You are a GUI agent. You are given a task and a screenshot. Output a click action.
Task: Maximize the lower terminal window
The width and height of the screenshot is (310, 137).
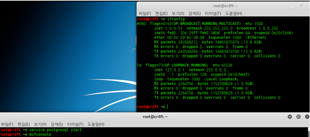click(x=298, y=117)
